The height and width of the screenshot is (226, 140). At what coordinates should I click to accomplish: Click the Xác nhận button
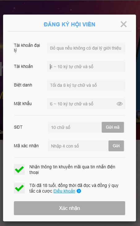(x=70, y=208)
